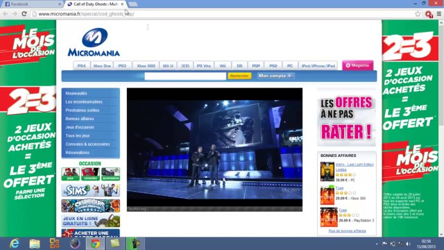Image resolution: width=444 pixels, height=250 pixels.
Task: Select the DS platform tab
Action: point(239,66)
